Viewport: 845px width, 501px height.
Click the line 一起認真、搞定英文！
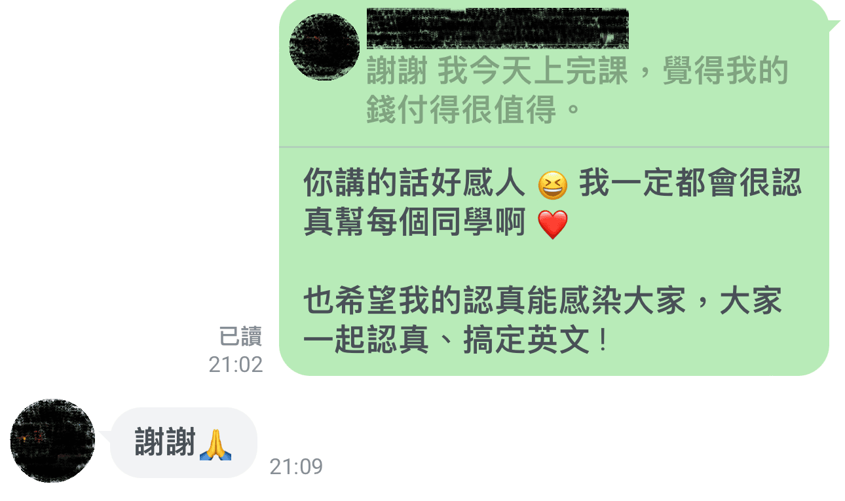(457, 341)
